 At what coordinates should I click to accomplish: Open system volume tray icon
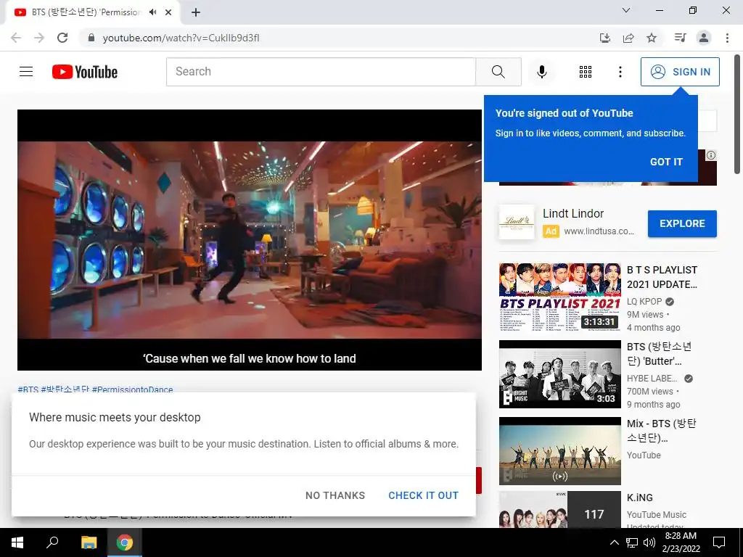point(649,542)
